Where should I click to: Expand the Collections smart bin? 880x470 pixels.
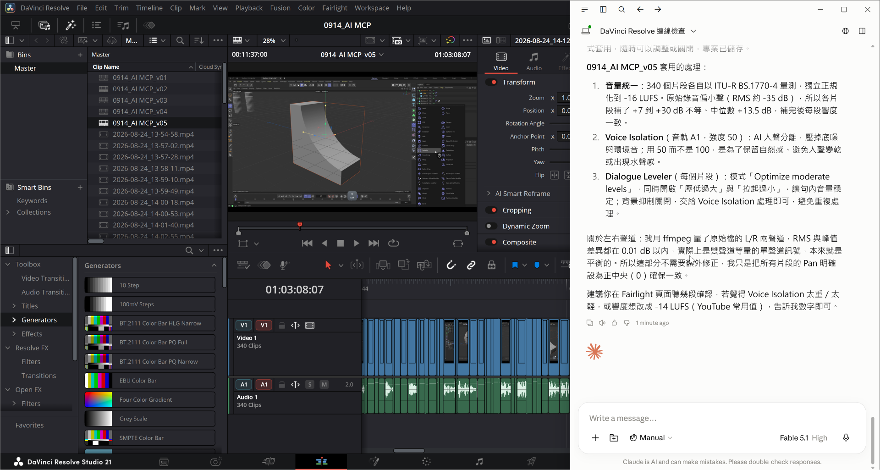tap(8, 212)
